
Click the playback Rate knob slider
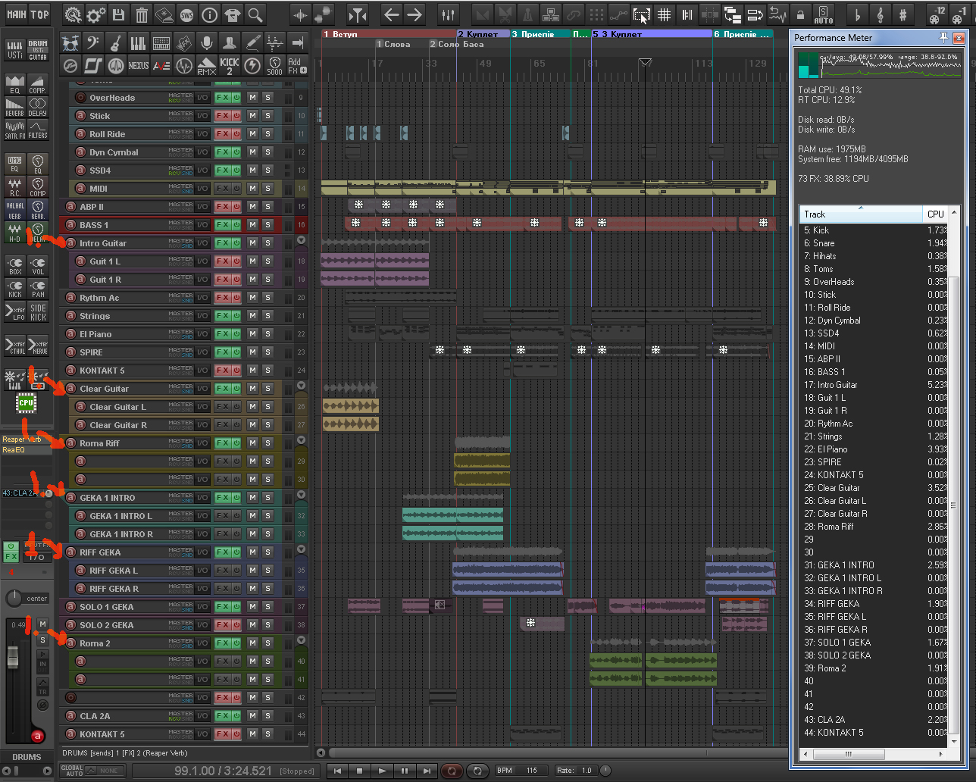(605, 771)
